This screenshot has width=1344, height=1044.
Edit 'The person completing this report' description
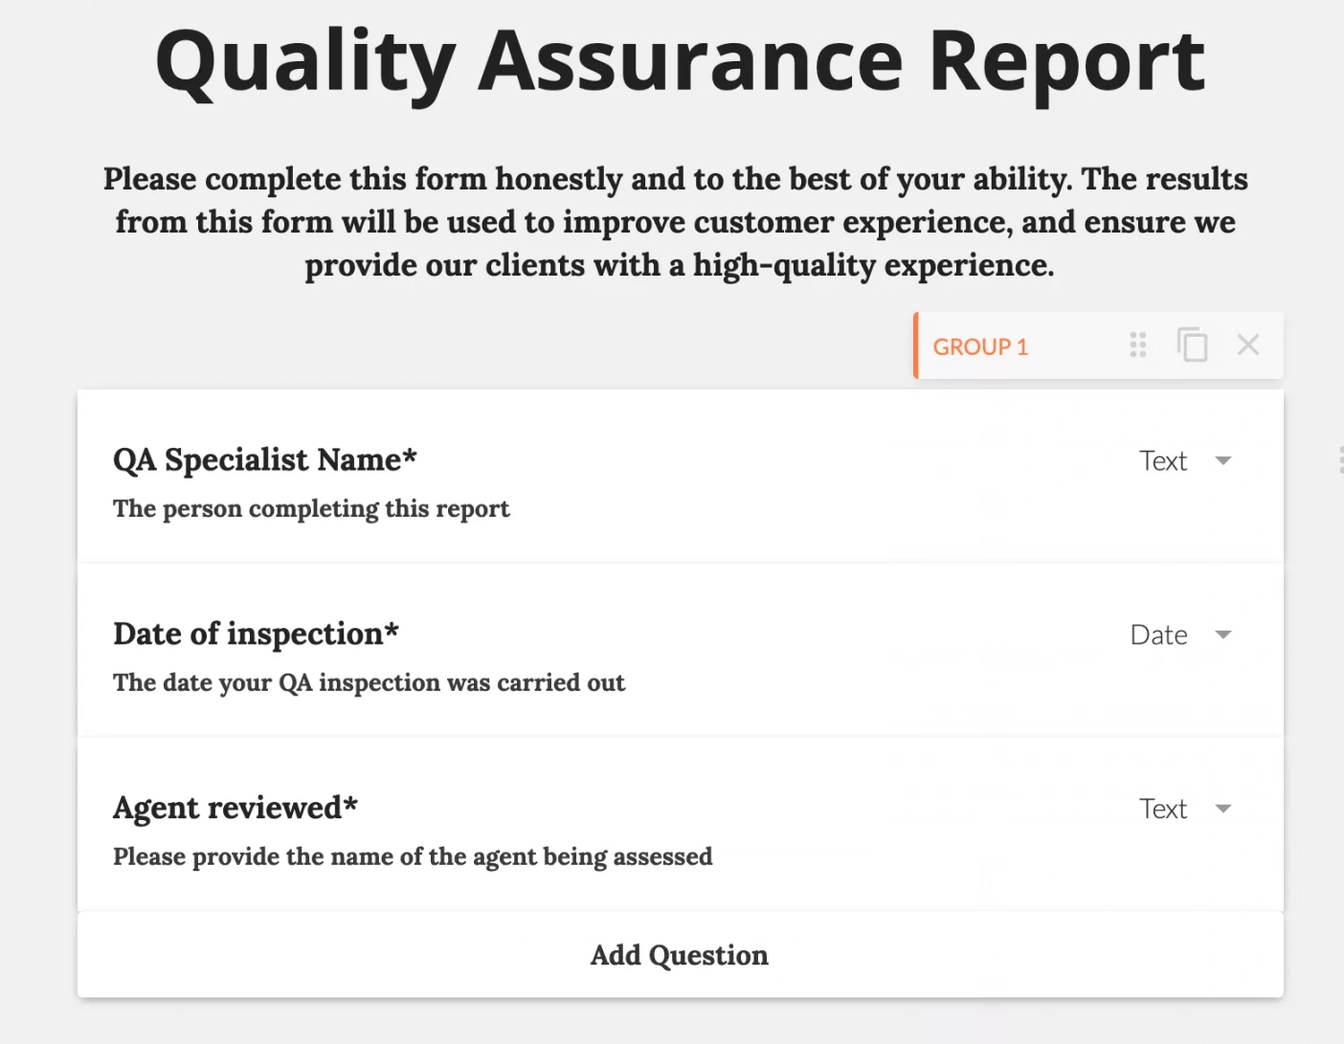(311, 509)
